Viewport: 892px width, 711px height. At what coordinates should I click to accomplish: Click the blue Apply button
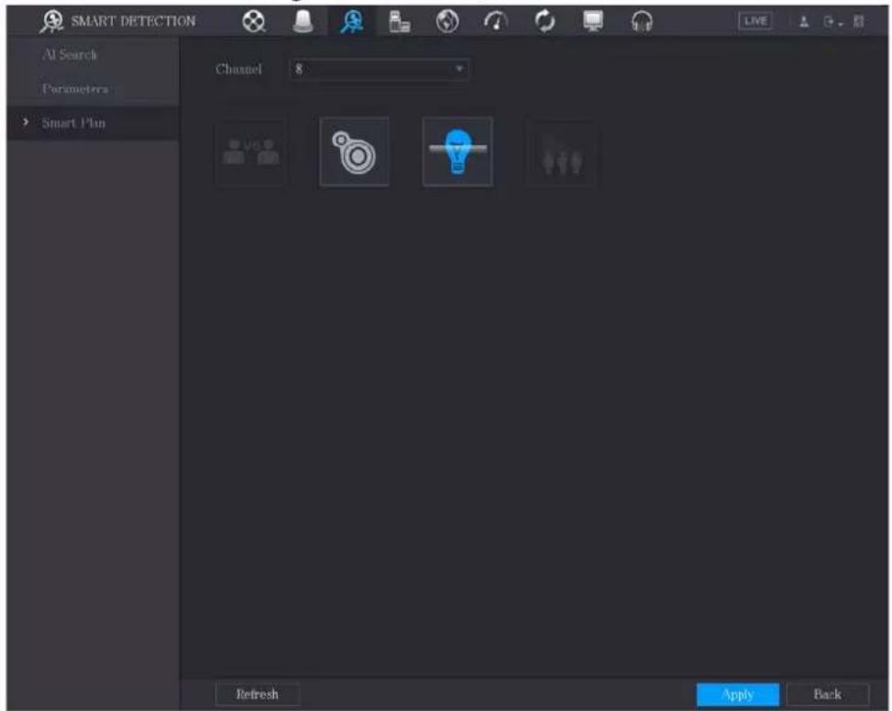[x=738, y=694]
